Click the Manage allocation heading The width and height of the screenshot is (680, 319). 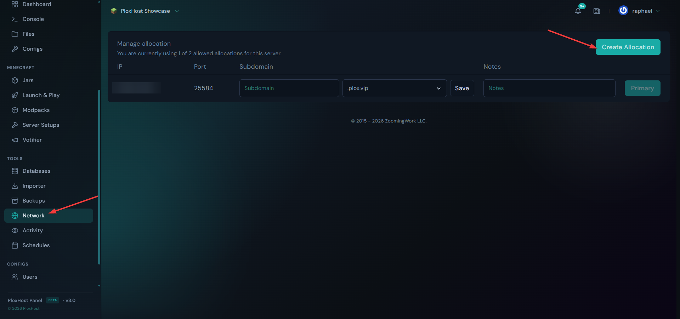(x=144, y=44)
